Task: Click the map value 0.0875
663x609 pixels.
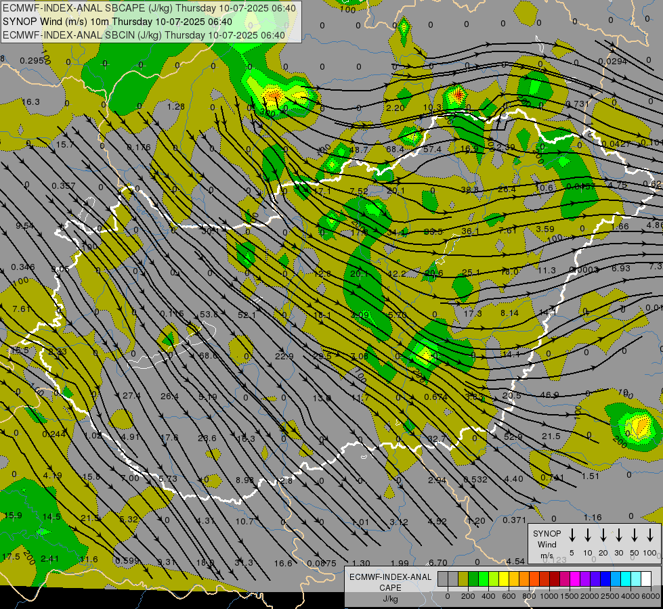Action: click(x=322, y=563)
